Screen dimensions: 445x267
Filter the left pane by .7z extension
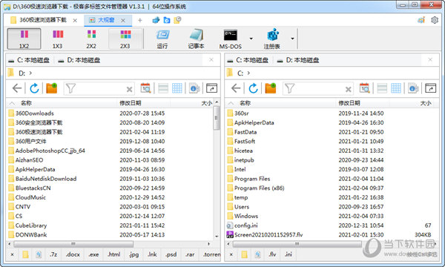pyautogui.click(x=53, y=254)
